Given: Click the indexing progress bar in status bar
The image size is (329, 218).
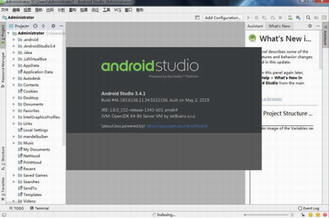Looking at the screenshot, I should pos(266,214).
